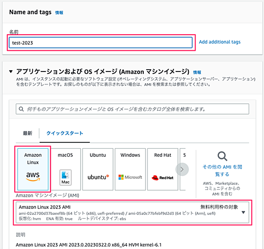Click the Microsoft logo
Viewport: 264px width, 249px height.
130,177
